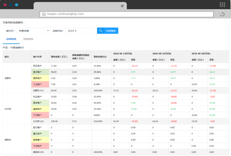Click the dropdown arrow of the 委托方 selector

click(48, 31)
